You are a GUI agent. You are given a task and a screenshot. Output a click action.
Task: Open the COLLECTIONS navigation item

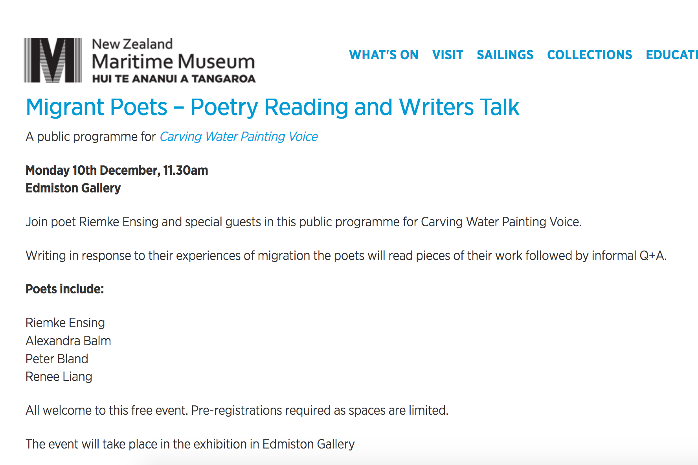click(x=590, y=55)
